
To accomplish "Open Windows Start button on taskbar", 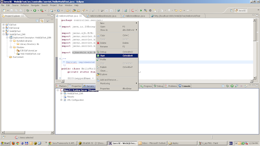I will tap(5, 143).
